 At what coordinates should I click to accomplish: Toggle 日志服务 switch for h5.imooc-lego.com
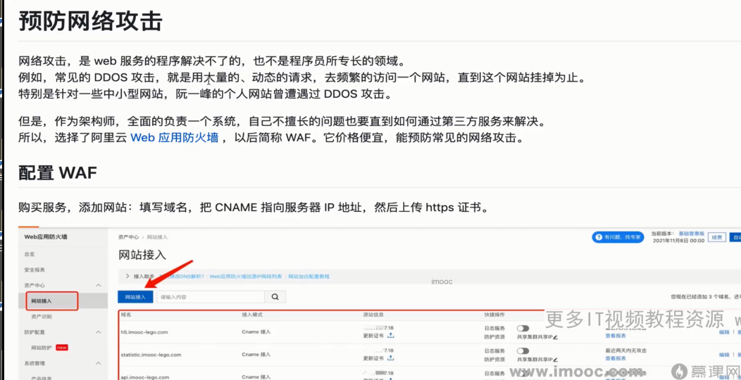[x=523, y=328]
